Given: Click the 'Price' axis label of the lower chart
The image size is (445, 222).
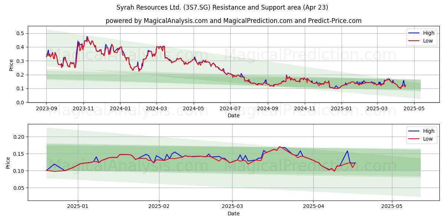Looking at the screenshot, I should 9,163.
